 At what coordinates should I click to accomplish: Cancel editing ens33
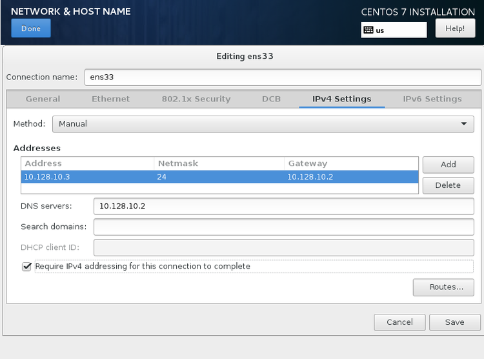click(399, 322)
